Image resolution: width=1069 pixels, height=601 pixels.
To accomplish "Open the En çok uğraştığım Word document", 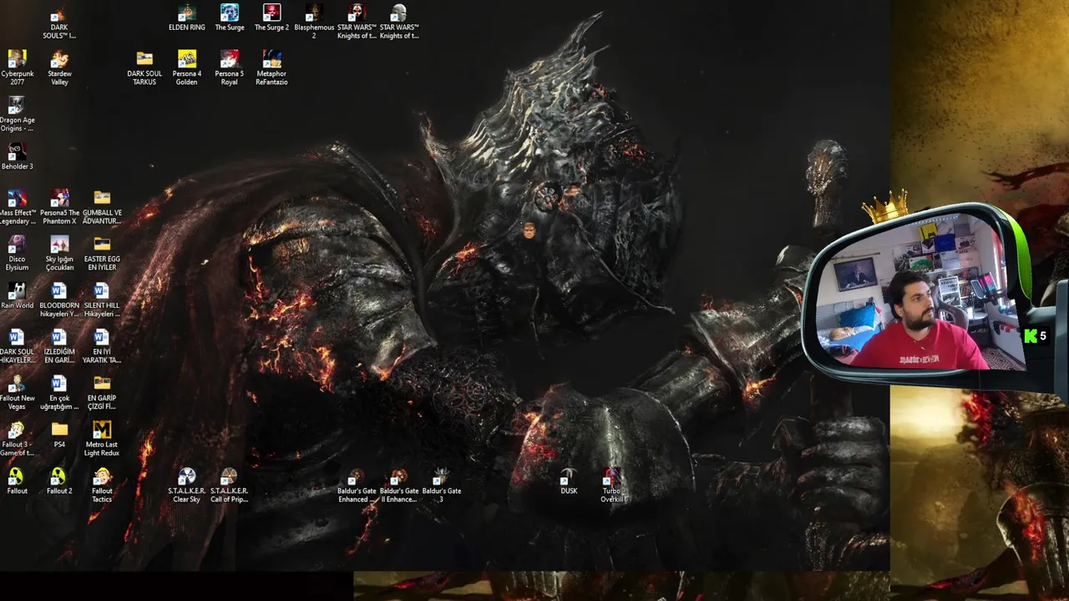I will point(59,393).
